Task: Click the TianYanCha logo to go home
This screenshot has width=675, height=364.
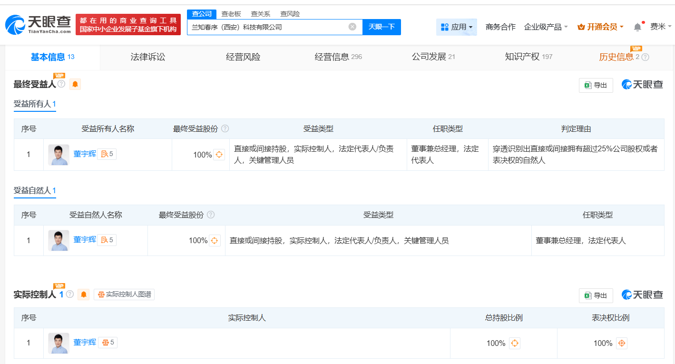Action: tap(38, 25)
